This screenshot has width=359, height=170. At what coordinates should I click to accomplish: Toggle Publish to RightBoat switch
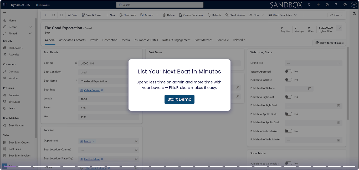click(x=289, y=97)
